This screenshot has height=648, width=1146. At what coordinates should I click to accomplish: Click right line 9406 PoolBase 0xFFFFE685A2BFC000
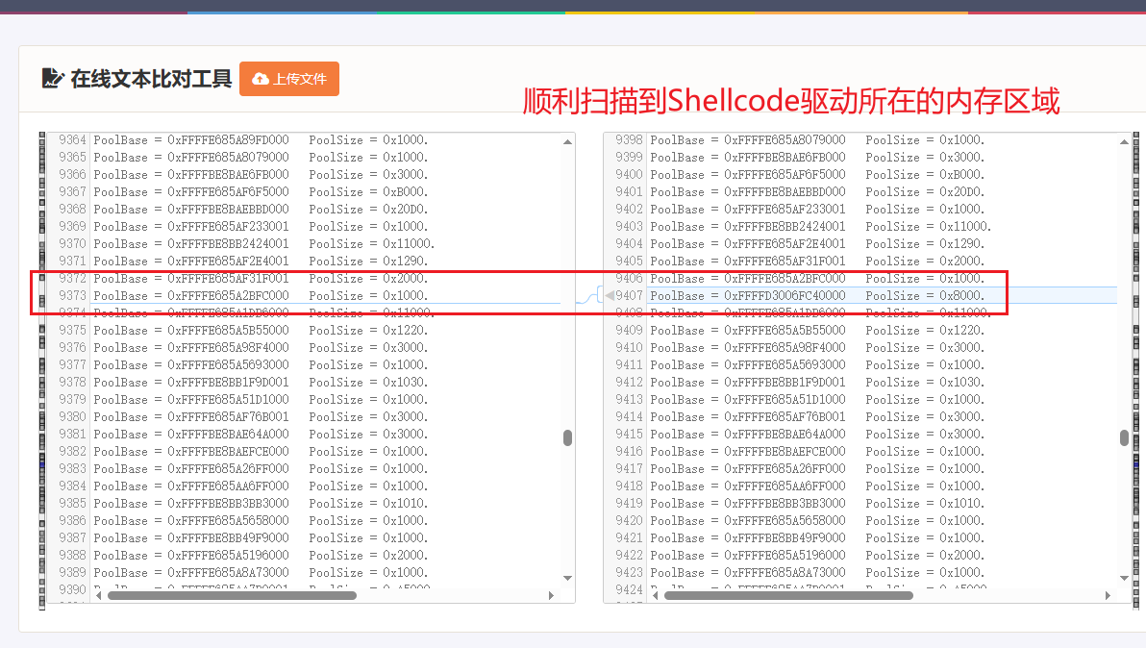[748, 279]
